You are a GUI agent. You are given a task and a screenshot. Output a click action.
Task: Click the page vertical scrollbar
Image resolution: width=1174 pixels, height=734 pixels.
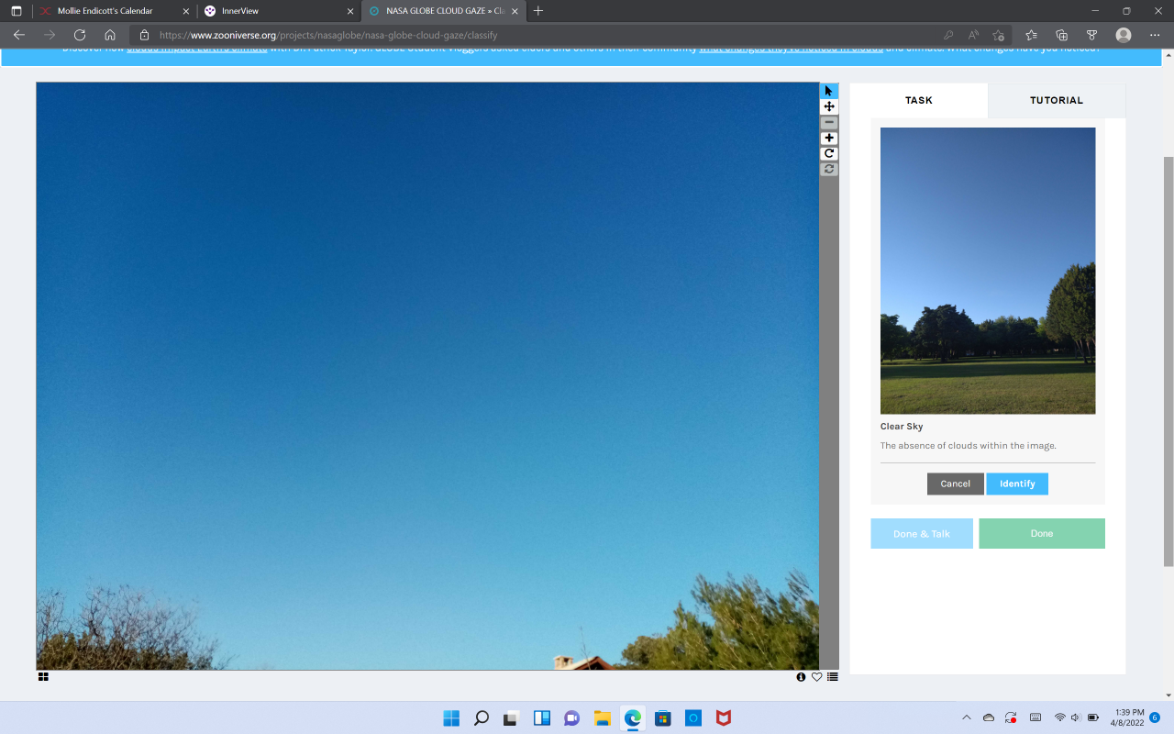pos(1168,361)
